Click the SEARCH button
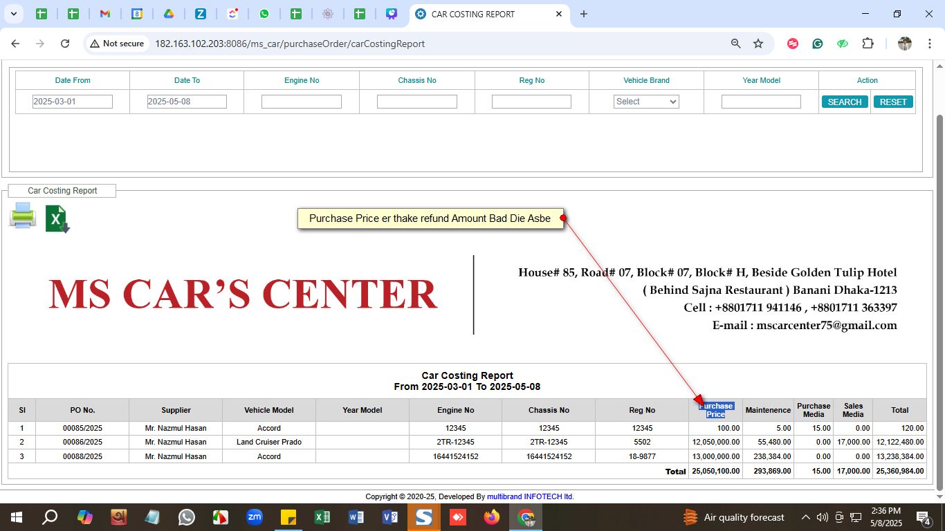The height and width of the screenshot is (531, 945). 845,102
